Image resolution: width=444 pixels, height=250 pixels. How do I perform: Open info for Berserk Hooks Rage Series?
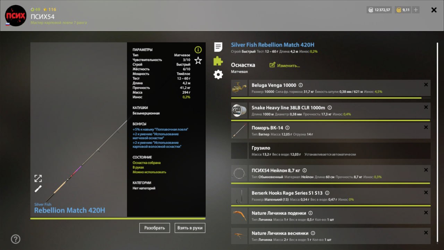point(327,193)
